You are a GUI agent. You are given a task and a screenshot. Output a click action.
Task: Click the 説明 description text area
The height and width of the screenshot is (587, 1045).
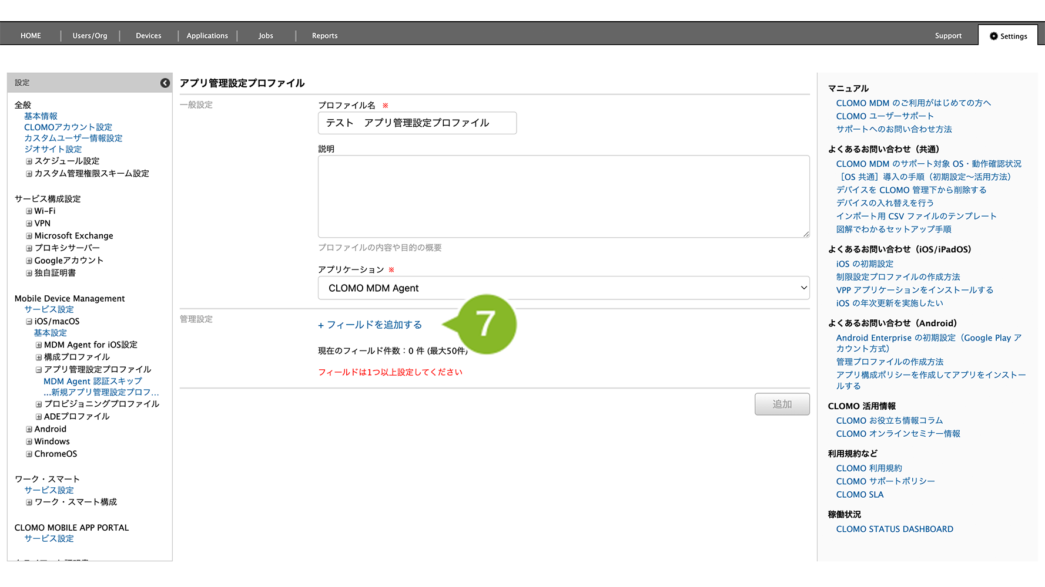pos(563,197)
